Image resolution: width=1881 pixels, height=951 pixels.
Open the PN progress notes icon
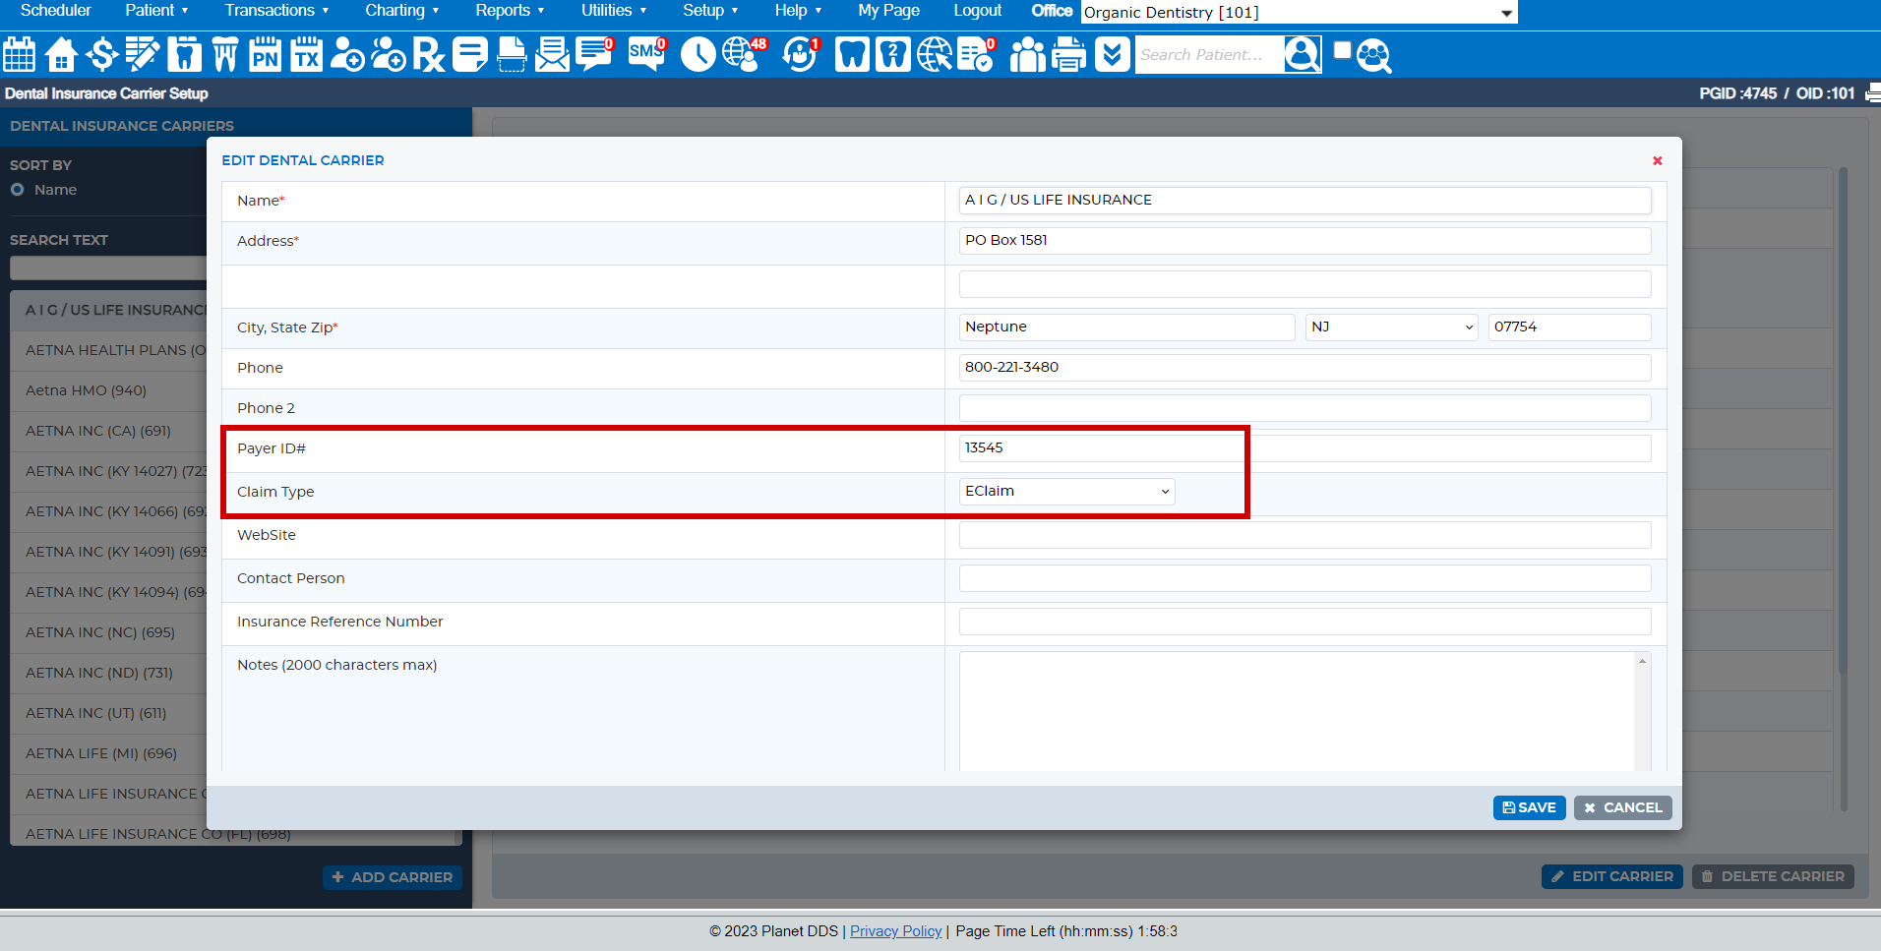[x=266, y=55]
